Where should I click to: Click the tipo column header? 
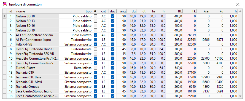(76, 11)
